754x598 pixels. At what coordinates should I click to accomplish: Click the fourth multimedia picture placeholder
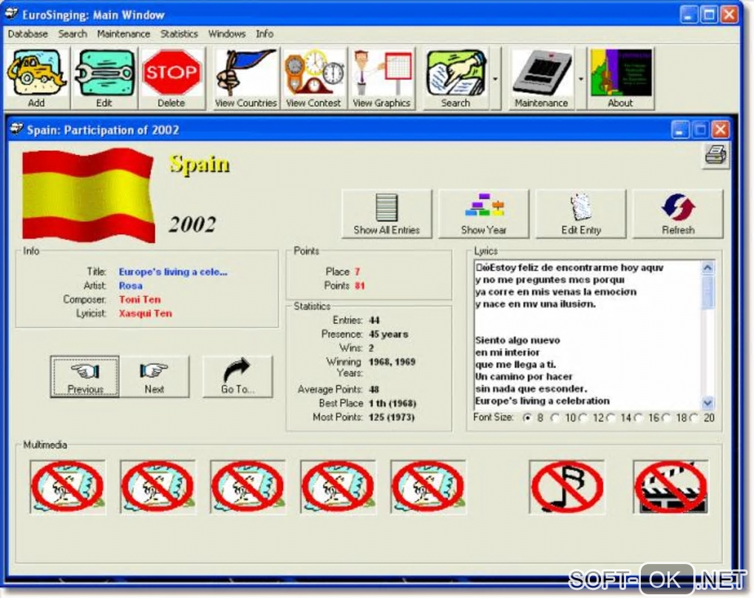[338, 487]
